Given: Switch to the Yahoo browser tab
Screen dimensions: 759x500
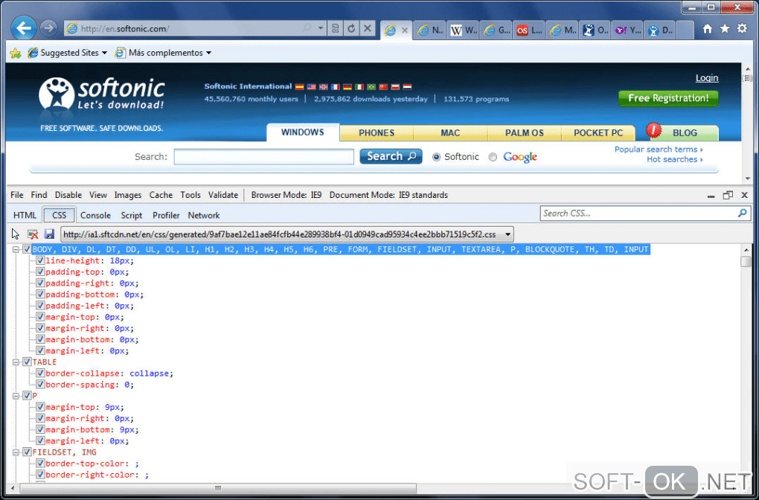Looking at the screenshot, I should point(628,30).
